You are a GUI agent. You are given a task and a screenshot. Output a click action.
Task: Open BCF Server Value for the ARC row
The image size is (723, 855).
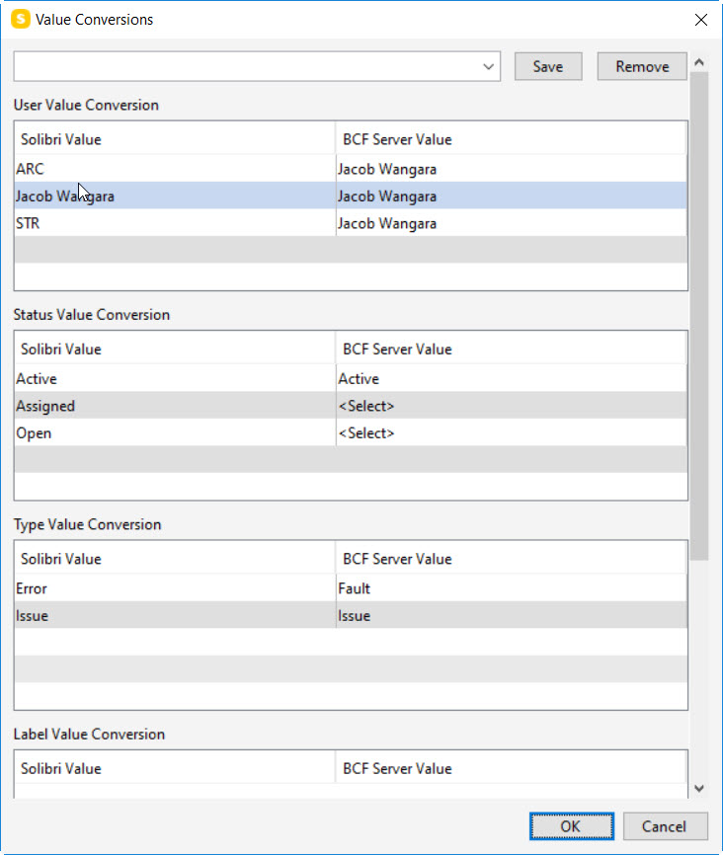click(x=512, y=169)
